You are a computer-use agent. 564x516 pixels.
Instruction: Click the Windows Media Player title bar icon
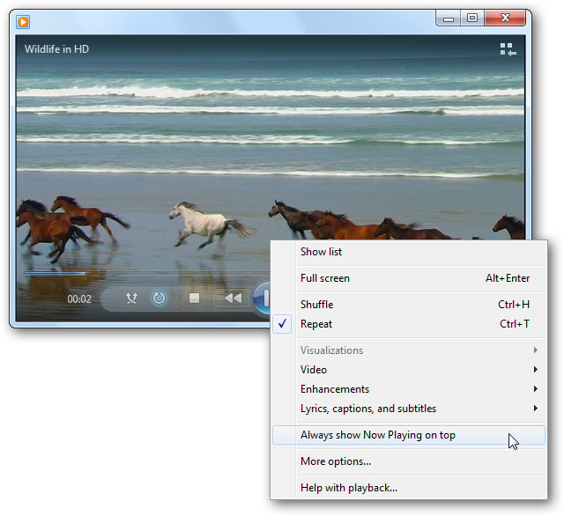tap(23, 22)
